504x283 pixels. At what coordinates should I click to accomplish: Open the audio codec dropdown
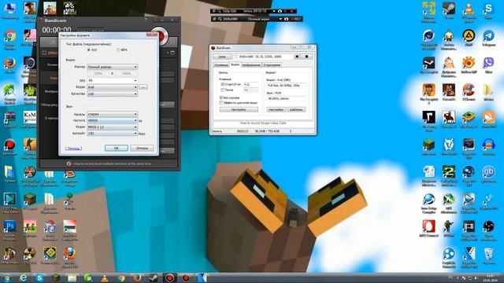pos(112,127)
